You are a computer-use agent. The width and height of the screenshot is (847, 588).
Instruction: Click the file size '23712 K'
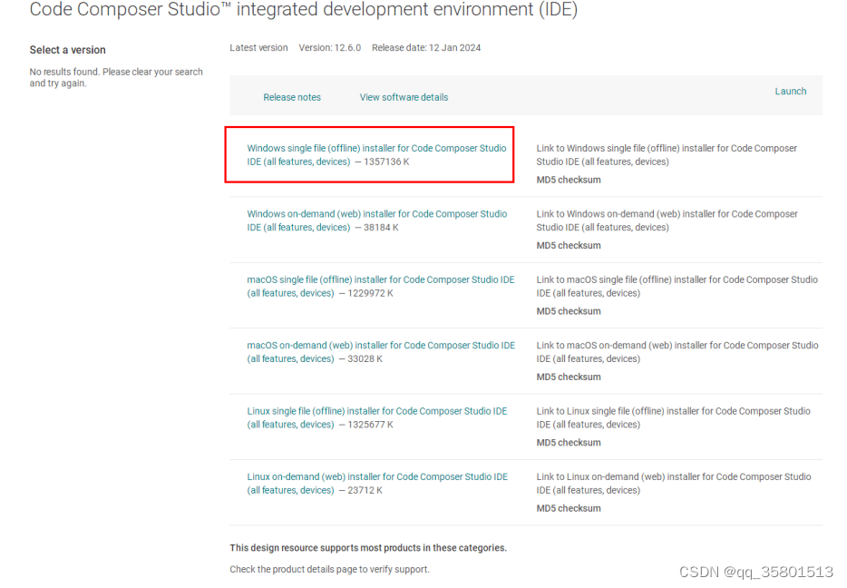click(365, 491)
